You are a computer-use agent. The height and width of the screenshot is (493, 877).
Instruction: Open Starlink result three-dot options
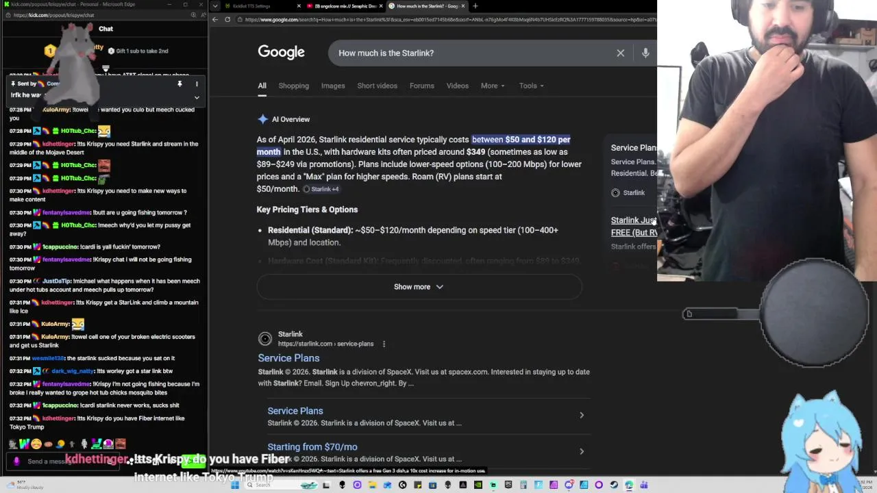coord(384,344)
